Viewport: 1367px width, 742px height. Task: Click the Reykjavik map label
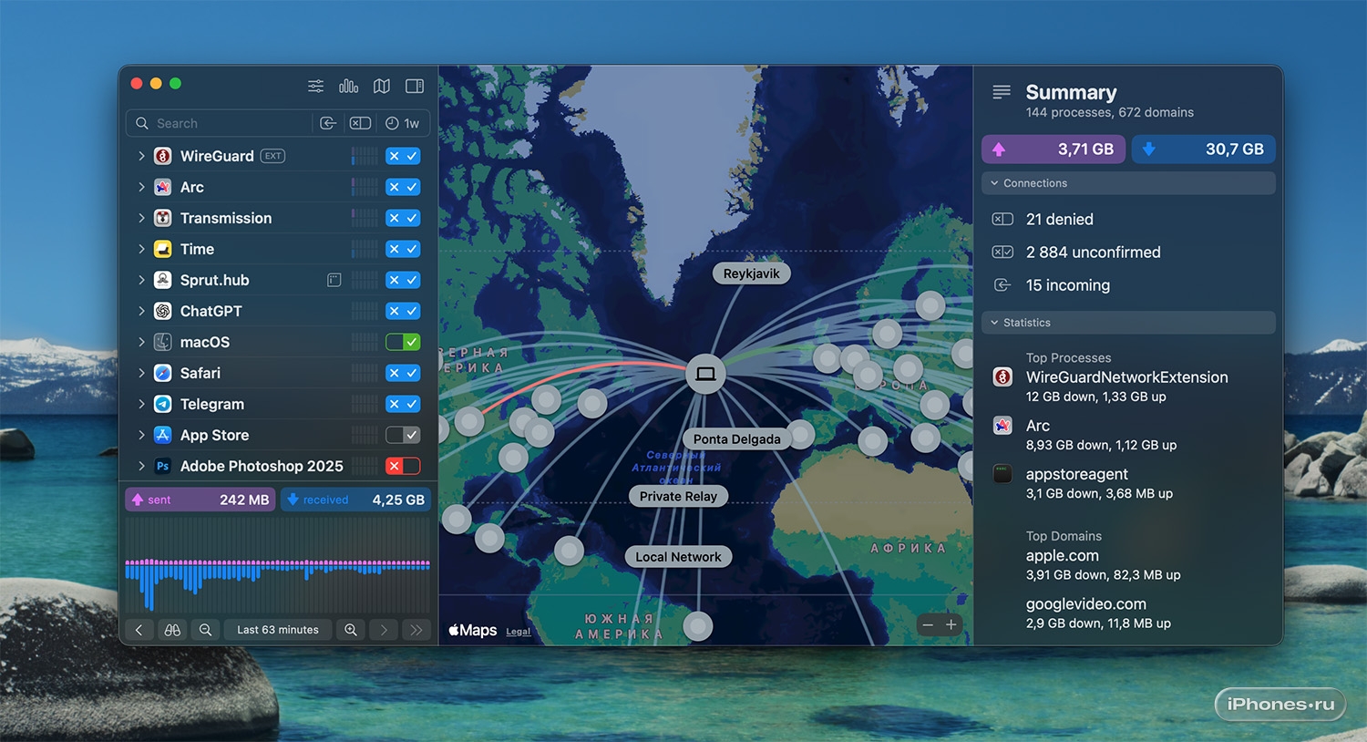coord(752,273)
